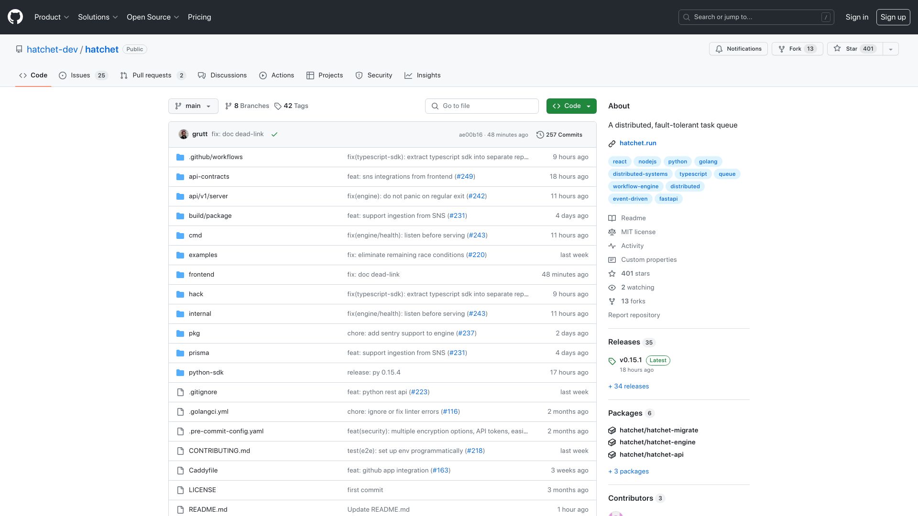Image resolution: width=918 pixels, height=516 pixels.
Task: Click the Sign up button
Action: pos(893,17)
